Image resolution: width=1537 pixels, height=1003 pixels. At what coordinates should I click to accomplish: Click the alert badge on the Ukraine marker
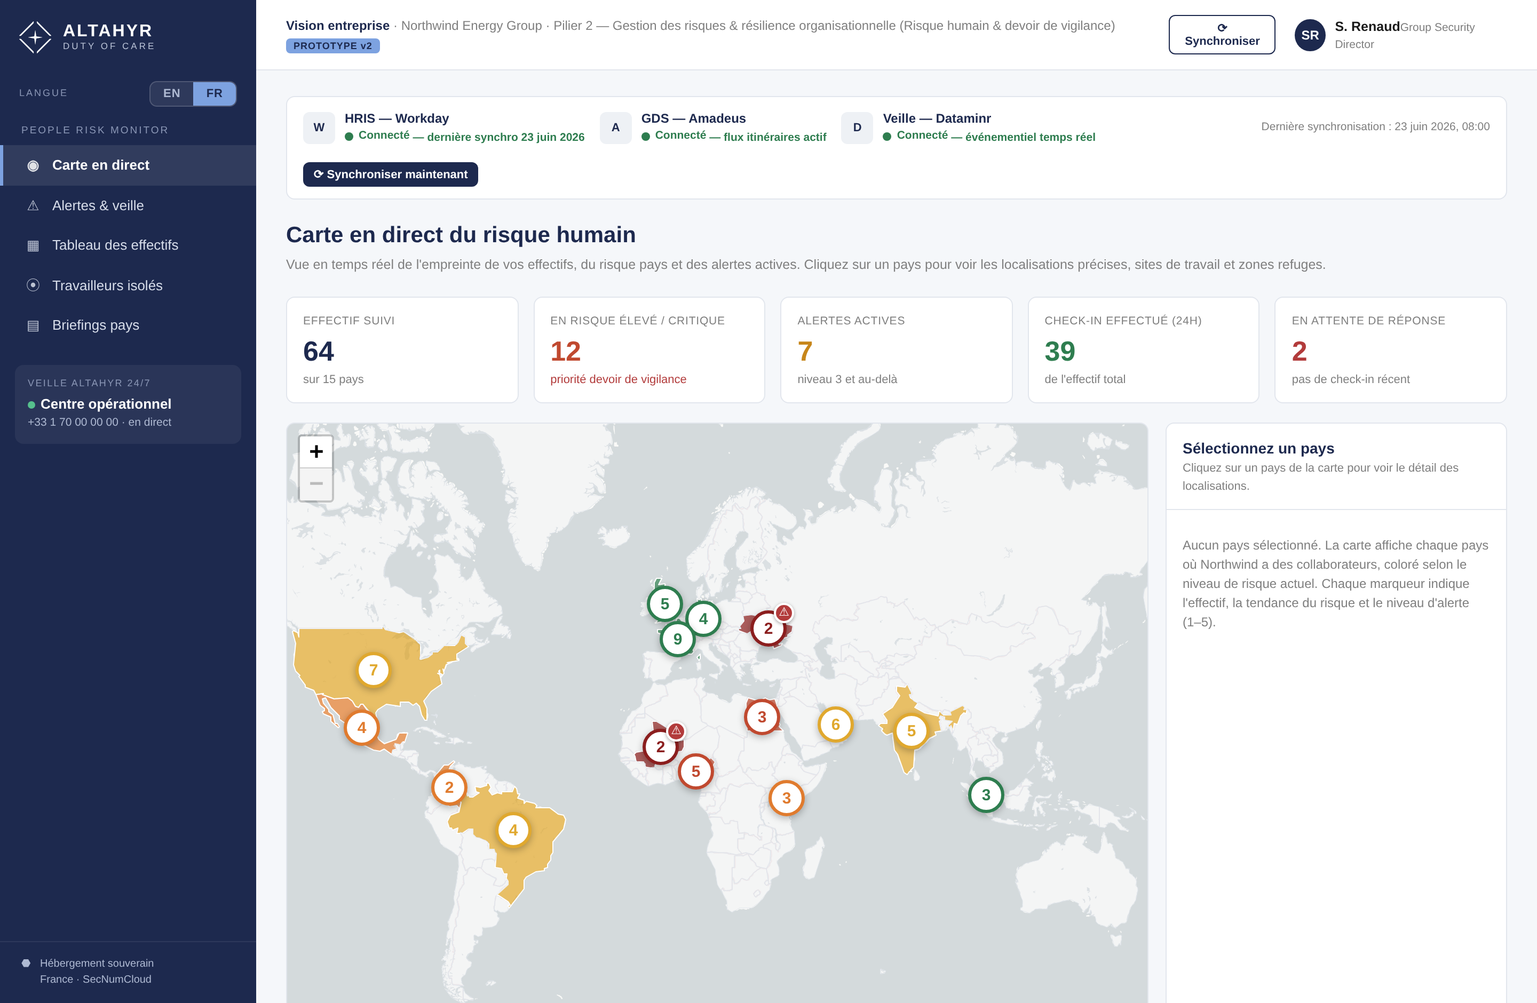click(x=784, y=612)
